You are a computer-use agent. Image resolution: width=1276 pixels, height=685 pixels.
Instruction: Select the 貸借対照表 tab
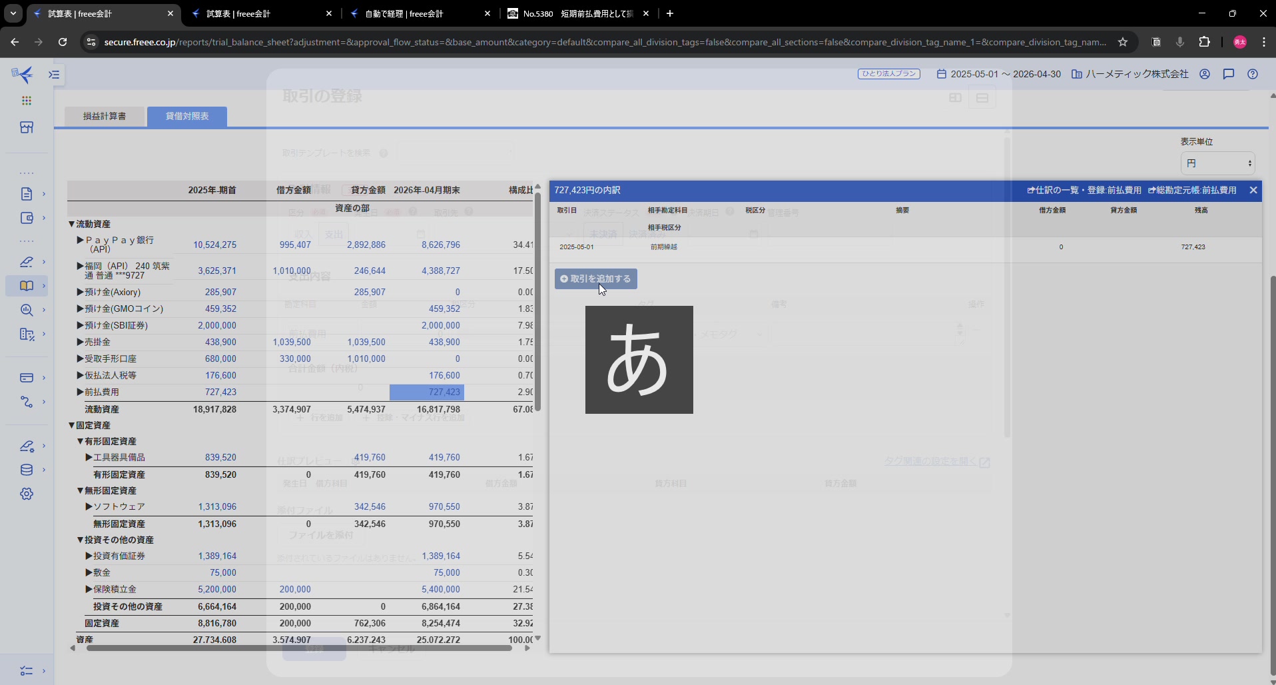pos(187,116)
